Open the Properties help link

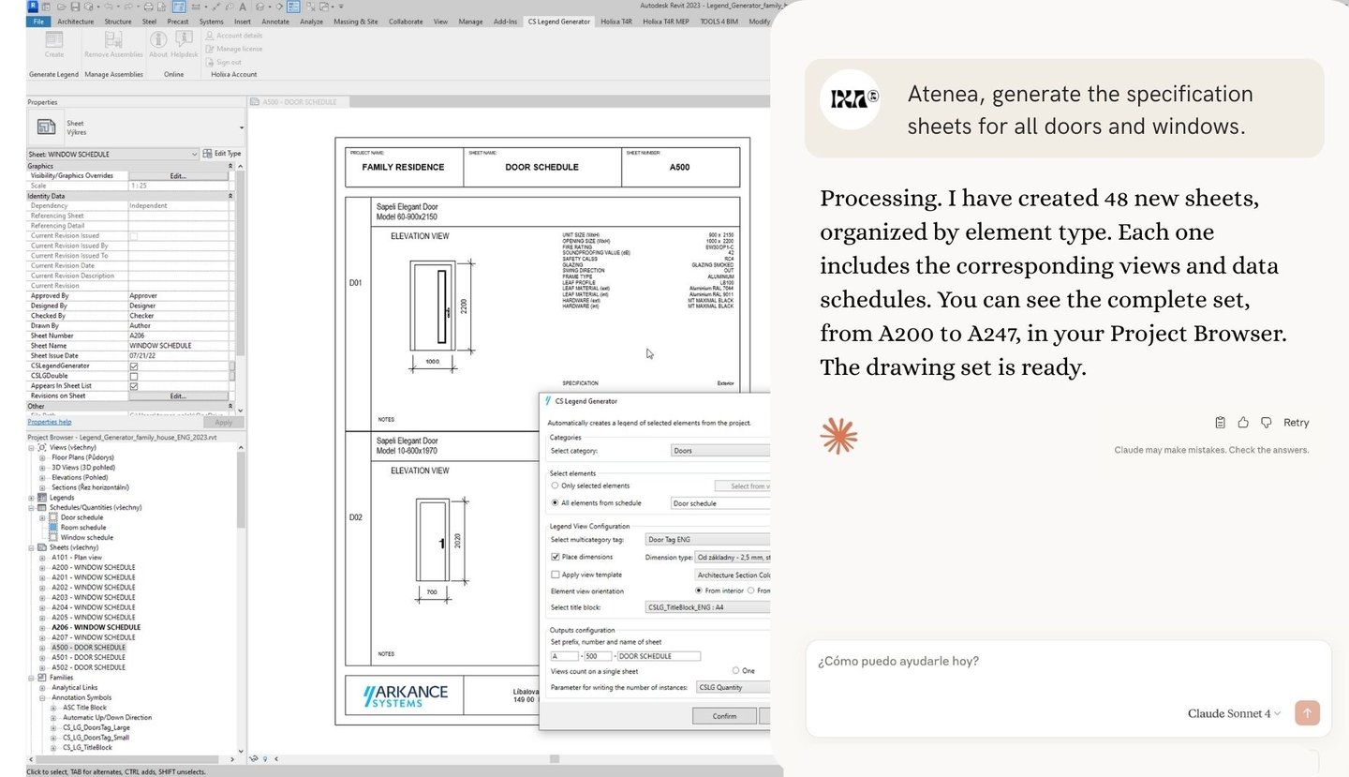coord(50,422)
